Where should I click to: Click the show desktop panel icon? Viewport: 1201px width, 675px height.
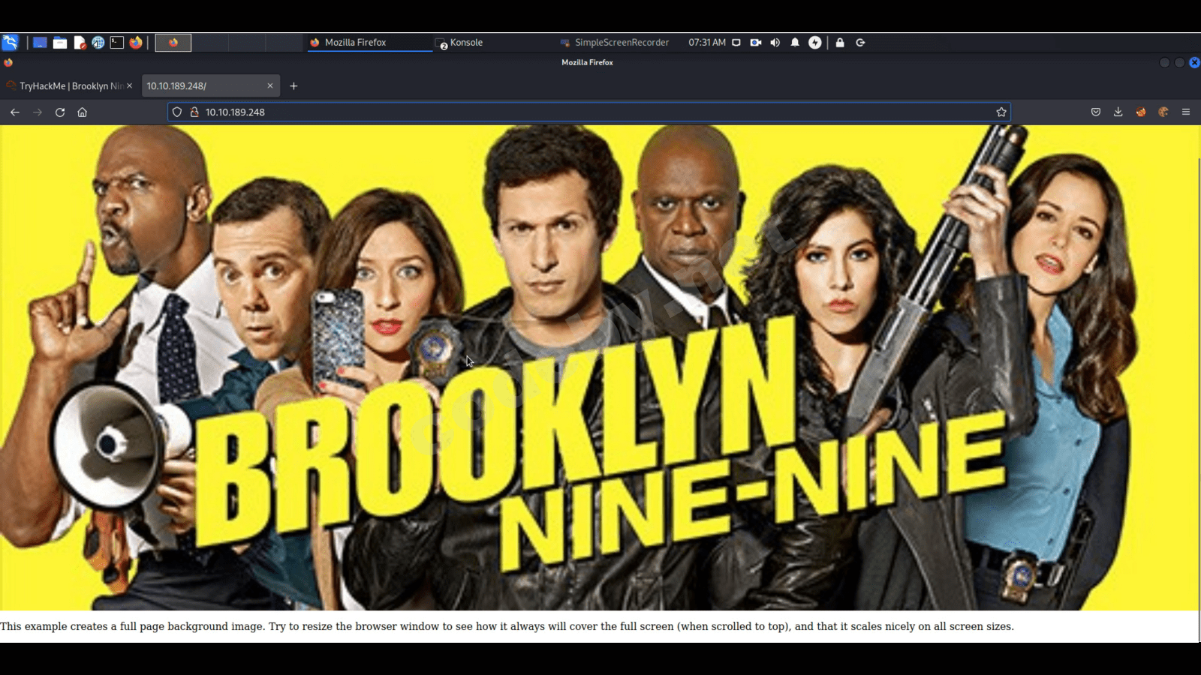click(40, 43)
